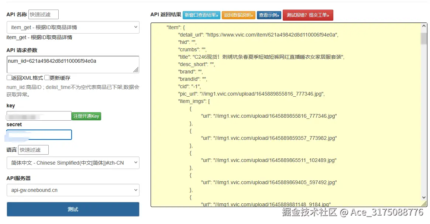Enable the 返回XML格式 checkbox

[9, 77]
